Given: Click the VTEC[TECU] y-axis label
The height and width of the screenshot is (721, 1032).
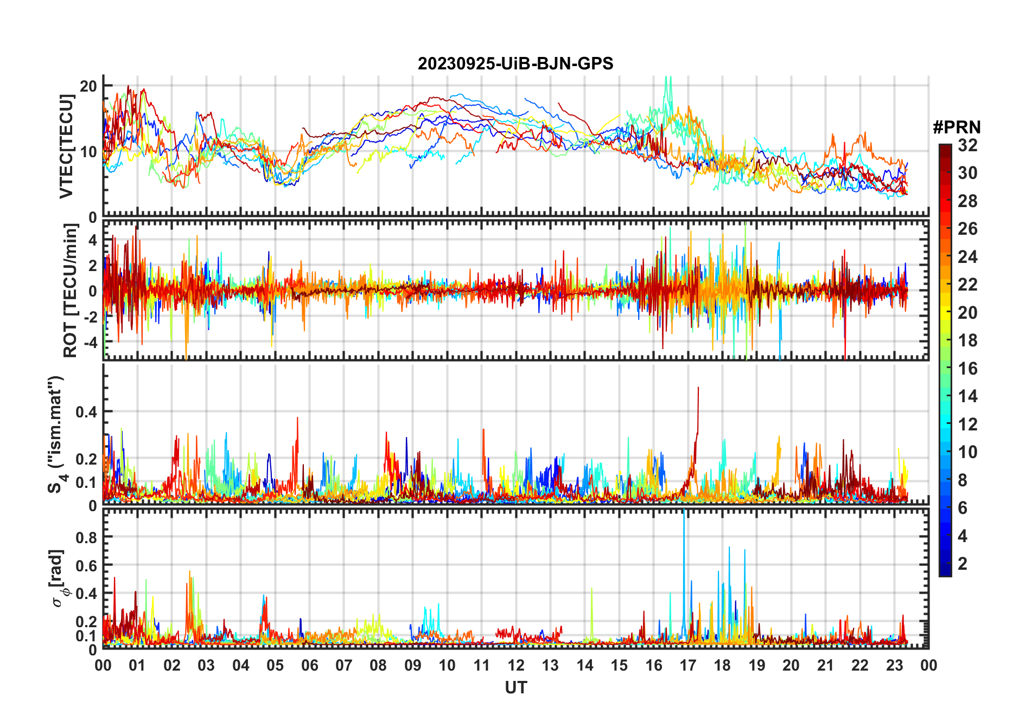Looking at the screenshot, I should coord(66,146).
